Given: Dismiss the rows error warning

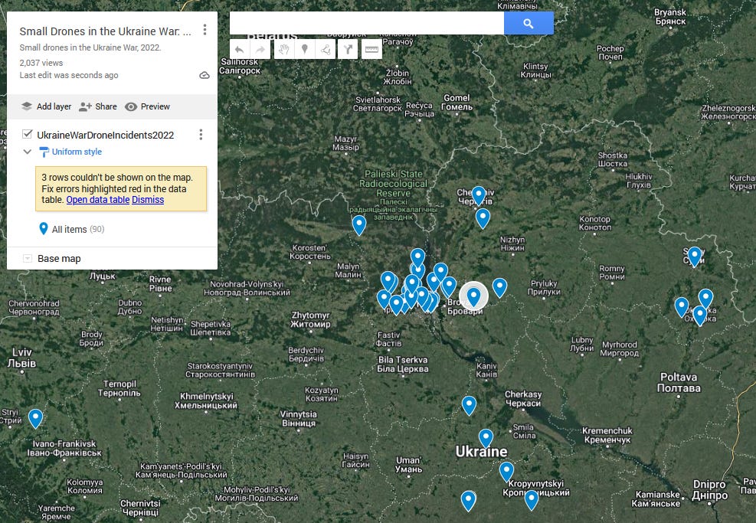Looking at the screenshot, I should pyautogui.click(x=148, y=200).
